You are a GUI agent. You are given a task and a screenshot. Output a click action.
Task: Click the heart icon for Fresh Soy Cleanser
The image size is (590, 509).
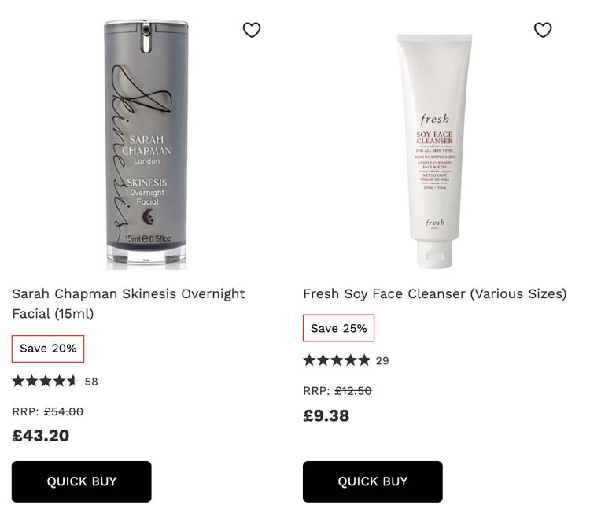543,30
